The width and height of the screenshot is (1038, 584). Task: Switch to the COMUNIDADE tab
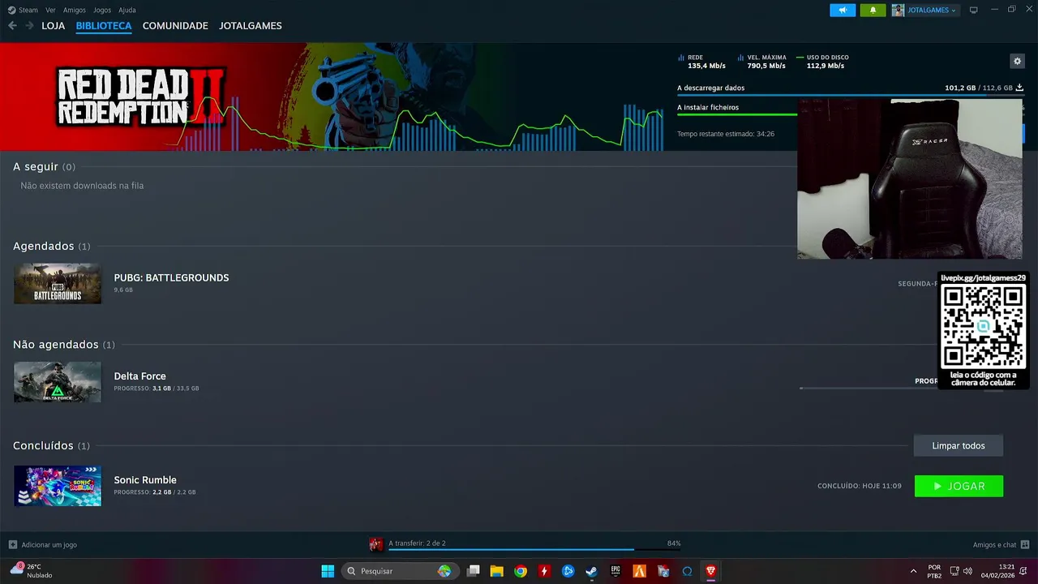coord(175,26)
